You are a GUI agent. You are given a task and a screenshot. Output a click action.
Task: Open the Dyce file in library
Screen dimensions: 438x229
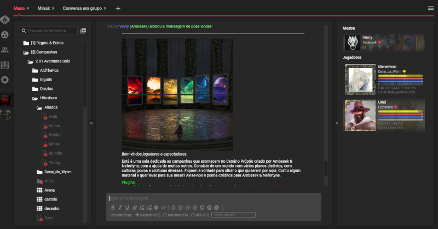coord(45,218)
